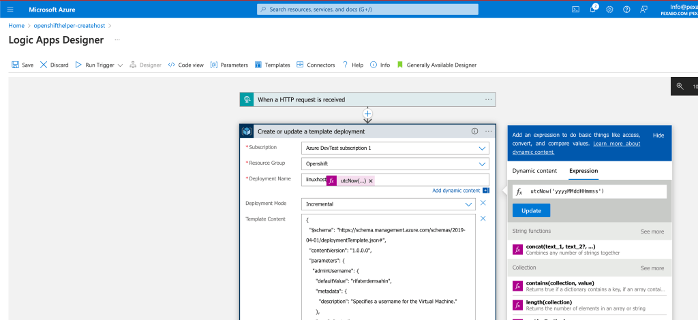Screen dimensions: 698x320
Task: Open openshifthelper-createhost breadcrumb
Action: click(x=70, y=26)
